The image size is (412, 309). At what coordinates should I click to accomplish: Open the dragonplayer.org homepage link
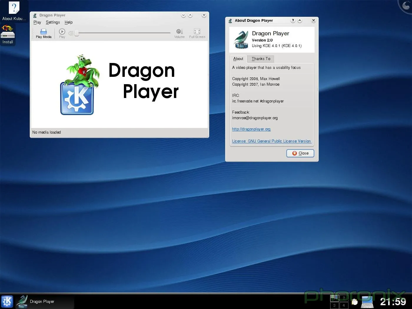tap(251, 129)
